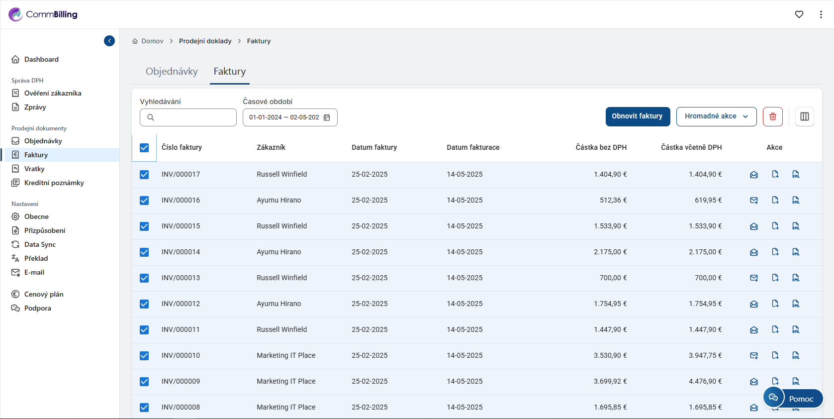Viewport: 834px width, 419px height.
Task: Open the column layout settings icon
Action: click(x=804, y=116)
